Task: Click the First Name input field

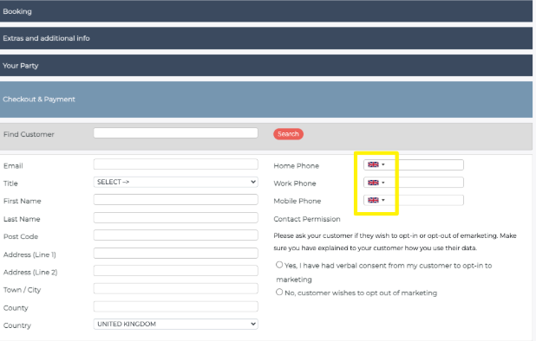Action: [x=176, y=199]
